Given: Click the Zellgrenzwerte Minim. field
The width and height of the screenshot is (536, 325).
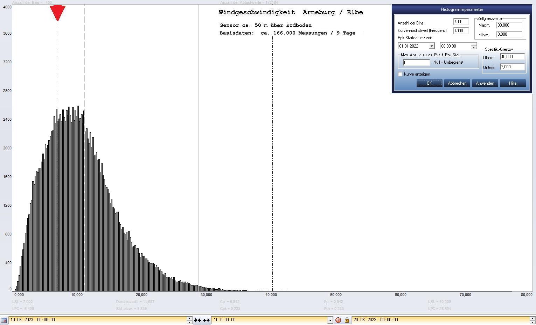Looking at the screenshot, I should (x=509, y=34).
